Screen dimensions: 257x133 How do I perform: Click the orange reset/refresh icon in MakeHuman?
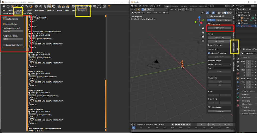coord(31,6)
